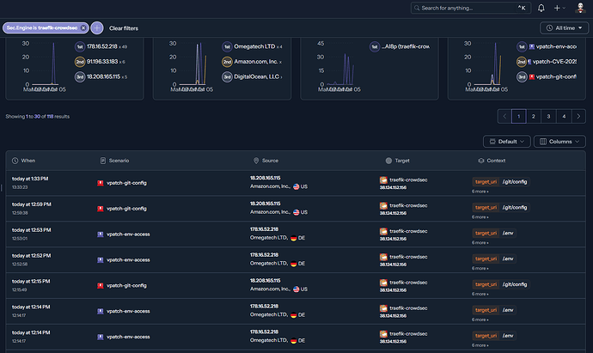Viewport: 593px width, 353px height.
Task: Open the Default view dropdown
Action: coord(505,141)
